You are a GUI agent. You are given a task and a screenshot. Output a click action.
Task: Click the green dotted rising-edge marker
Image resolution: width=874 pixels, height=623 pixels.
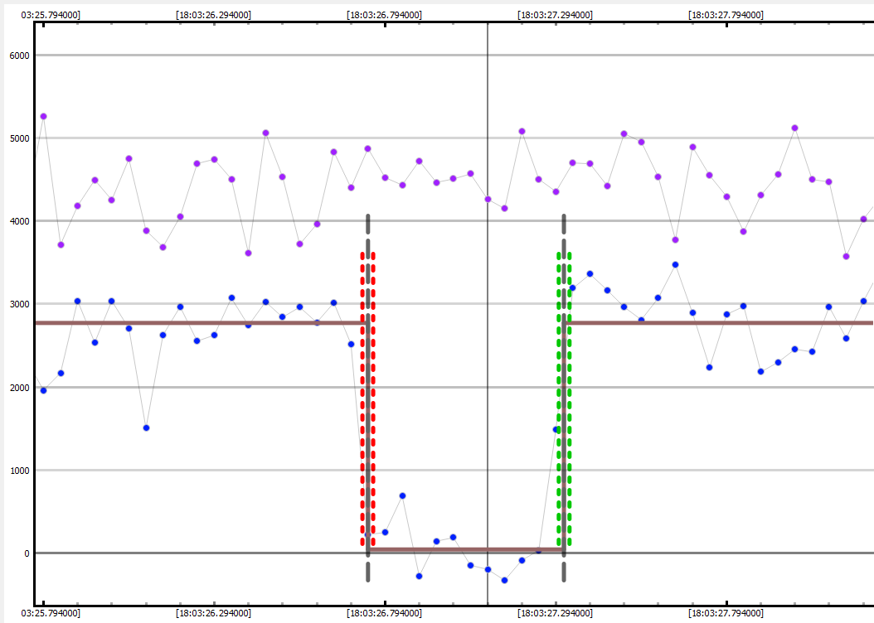564,398
